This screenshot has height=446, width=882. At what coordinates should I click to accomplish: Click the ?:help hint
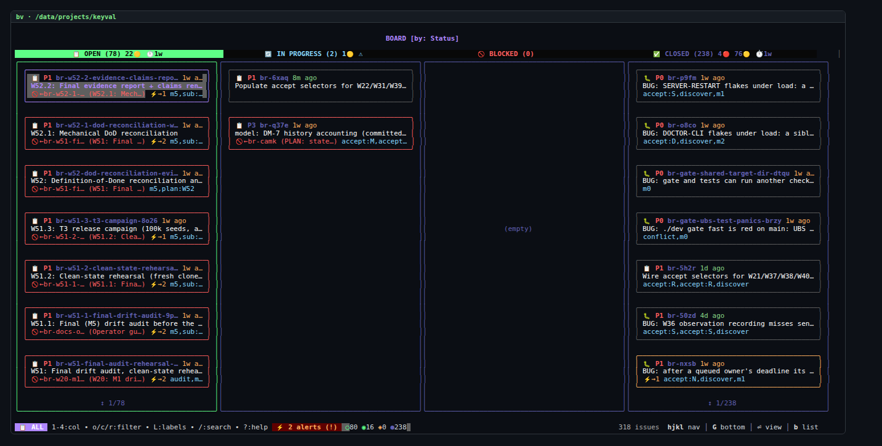pos(255,428)
